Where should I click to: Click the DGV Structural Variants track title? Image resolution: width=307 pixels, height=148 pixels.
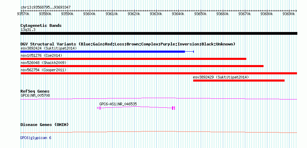click(x=128, y=44)
